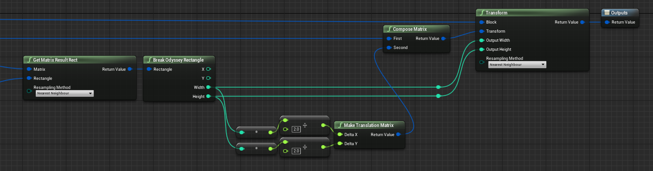Click the Delta Y input pin
The width and height of the screenshot is (653, 171).
click(x=340, y=143)
